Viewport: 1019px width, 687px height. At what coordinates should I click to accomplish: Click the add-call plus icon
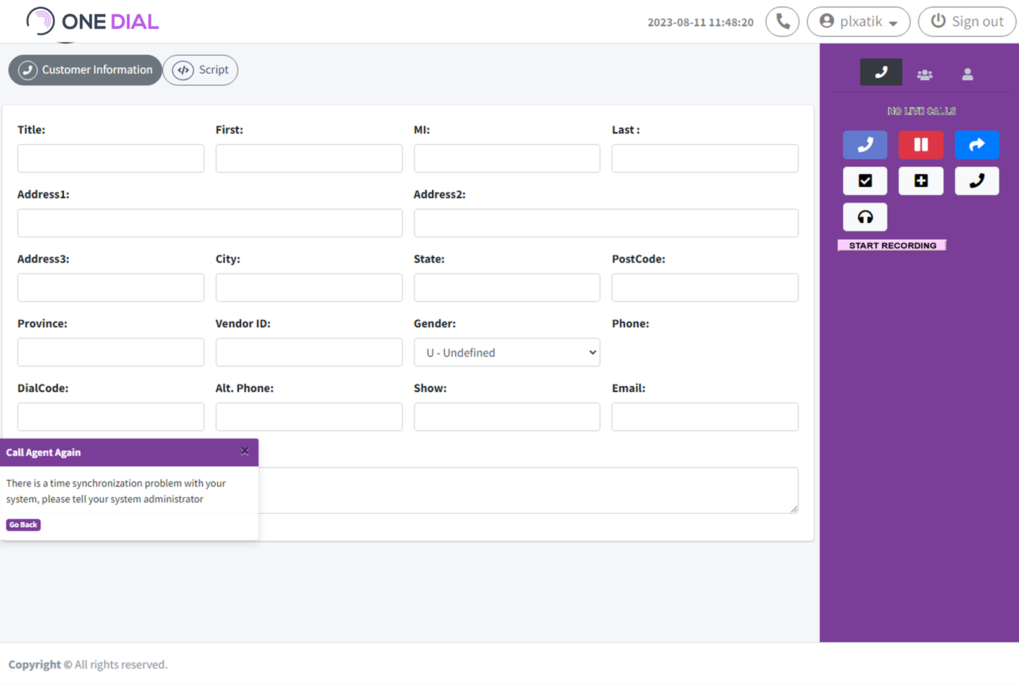tap(920, 181)
